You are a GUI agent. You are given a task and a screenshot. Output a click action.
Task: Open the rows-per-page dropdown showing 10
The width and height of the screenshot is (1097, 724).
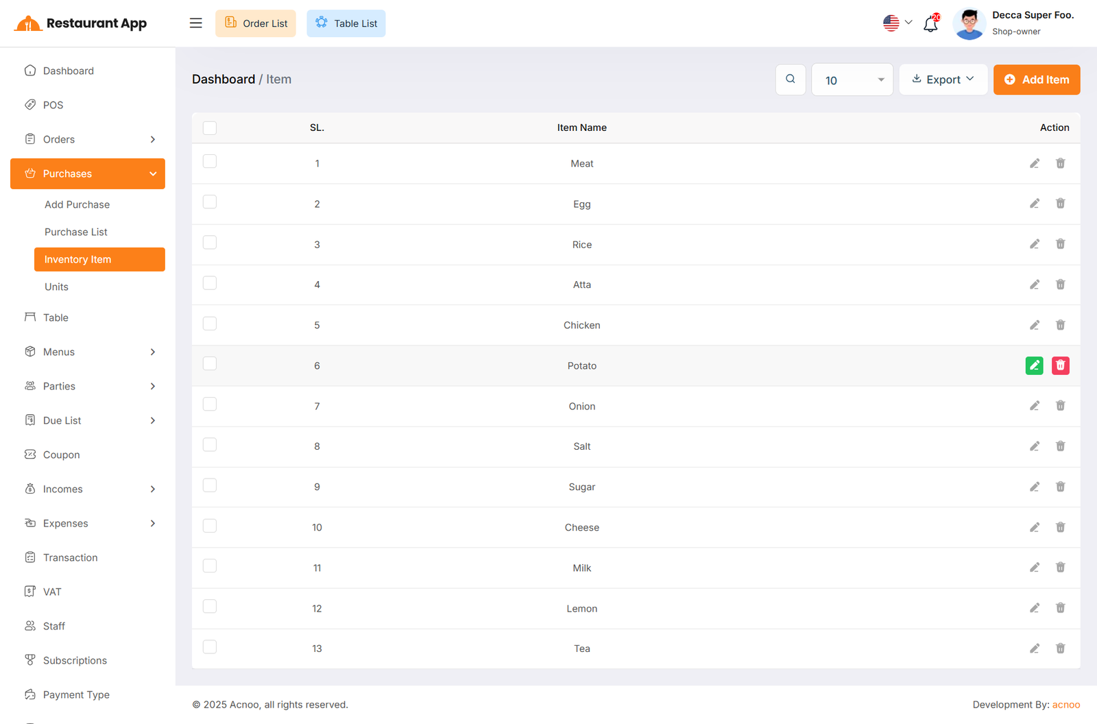tap(852, 80)
